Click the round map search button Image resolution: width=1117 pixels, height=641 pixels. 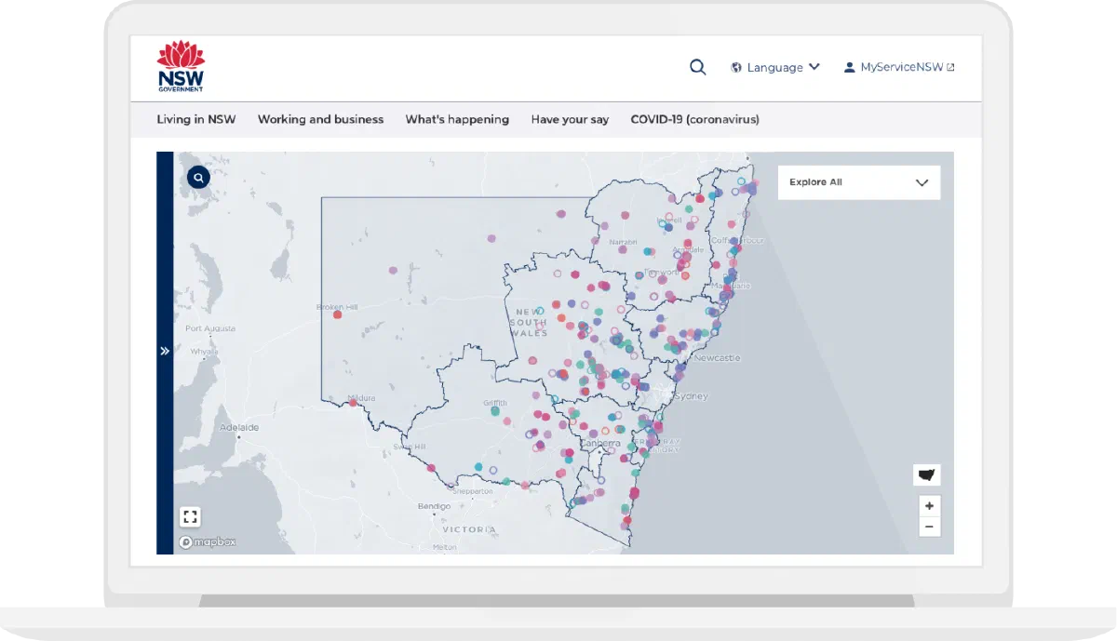click(x=198, y=177)
